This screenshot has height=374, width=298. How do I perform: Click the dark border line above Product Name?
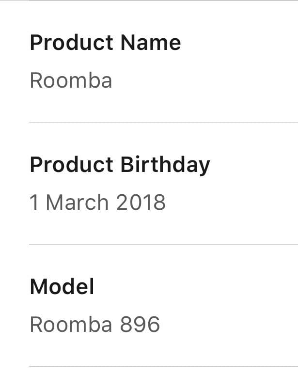(163, 0)
